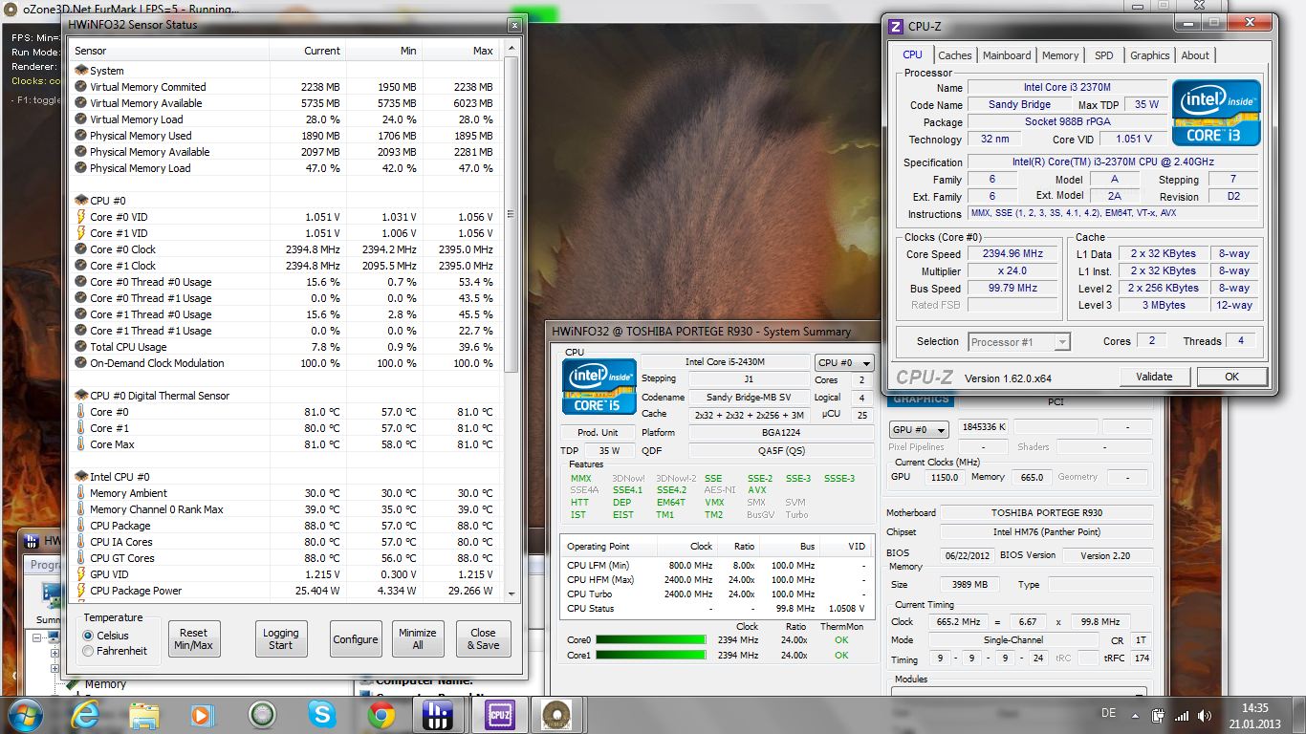Click Close & Save button
The width and height of the screenshot is (1306, 734).
point(484,638)
